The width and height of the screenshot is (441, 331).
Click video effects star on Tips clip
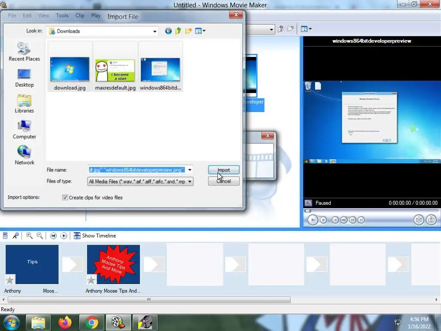pos(10,279)
